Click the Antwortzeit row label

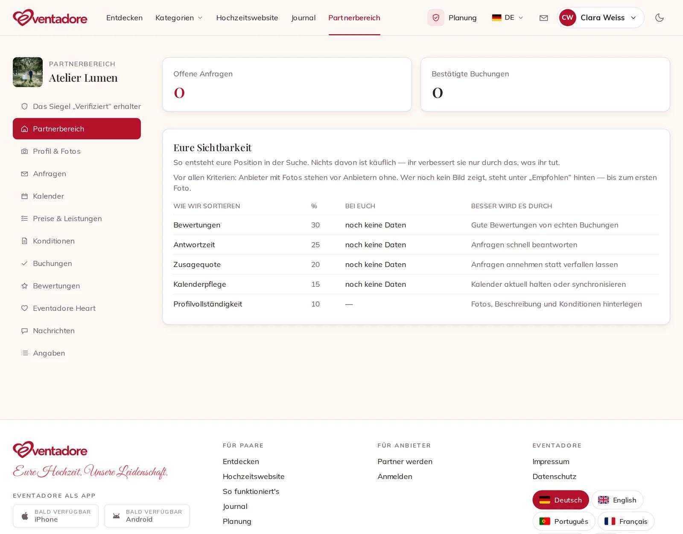click(194, 245)
